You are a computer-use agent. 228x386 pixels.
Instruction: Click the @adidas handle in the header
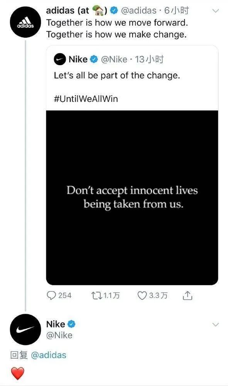139,10
